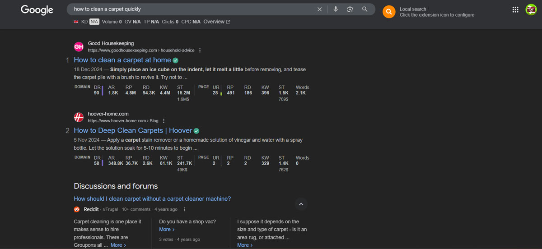The image size is (542, 249).
Task: Open 'How to clean a carpet at home'
Action: pos(122,60)
